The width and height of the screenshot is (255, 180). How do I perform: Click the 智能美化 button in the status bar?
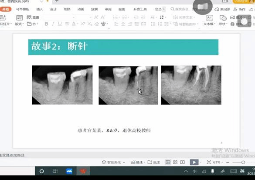coord(113,162)
